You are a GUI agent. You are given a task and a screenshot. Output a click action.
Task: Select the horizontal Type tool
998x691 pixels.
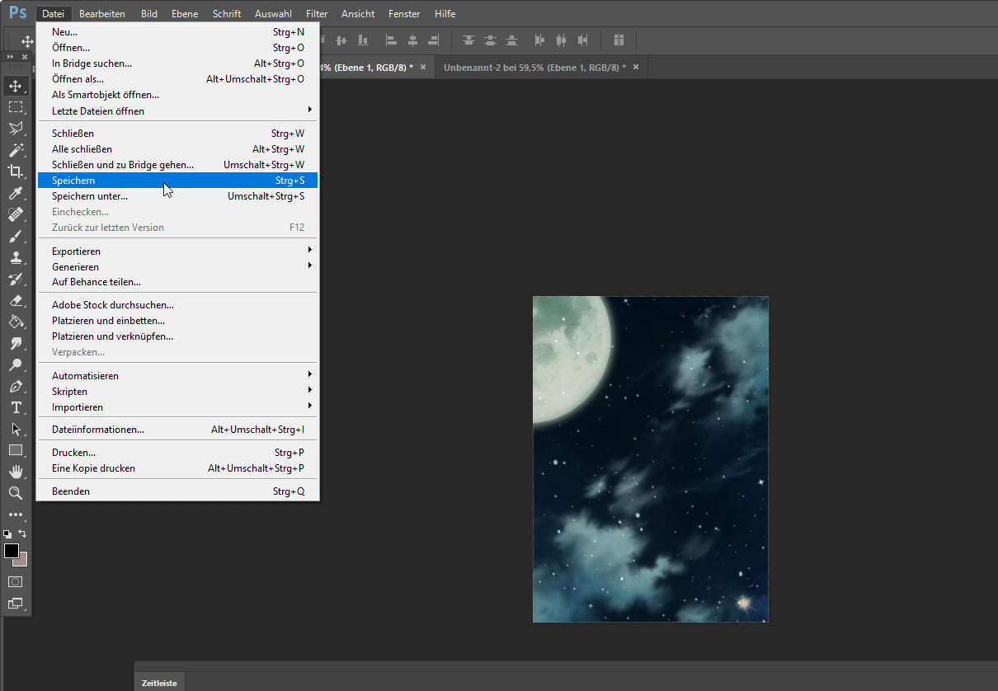pos(15,407)
